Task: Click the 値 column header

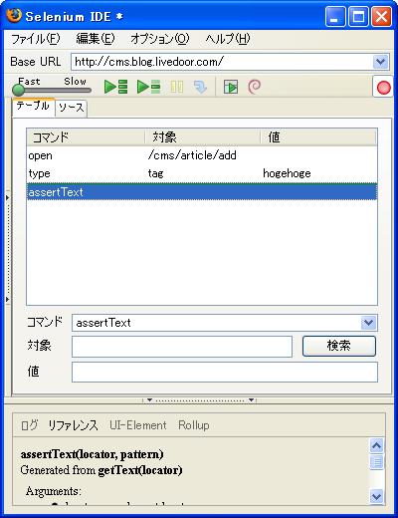Action: (318, 137)
